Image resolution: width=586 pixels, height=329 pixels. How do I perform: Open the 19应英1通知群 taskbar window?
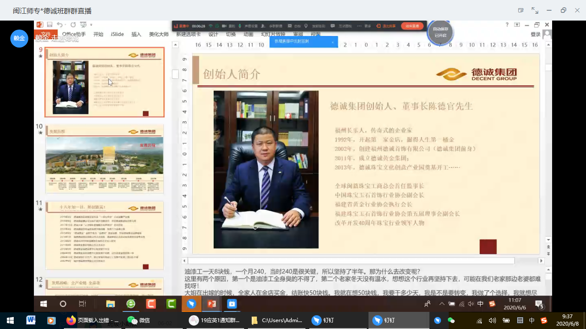coord(216,320)
